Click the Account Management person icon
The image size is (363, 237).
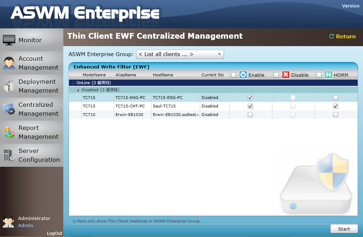(x=9, y=63)
